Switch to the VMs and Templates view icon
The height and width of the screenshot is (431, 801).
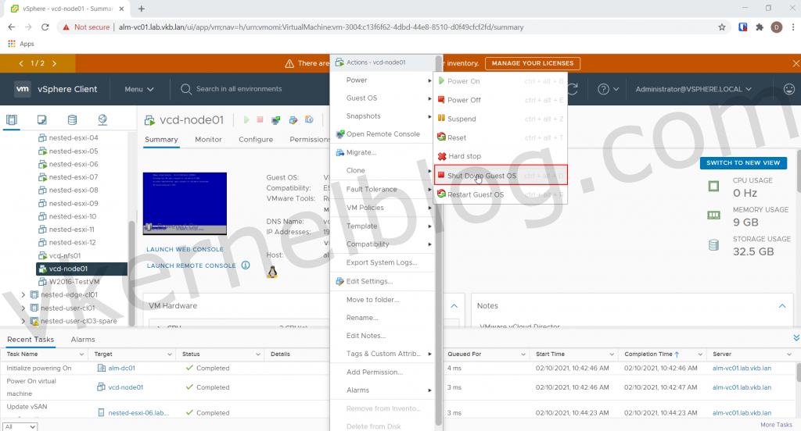pyautogui.click(x=42, y=119)
